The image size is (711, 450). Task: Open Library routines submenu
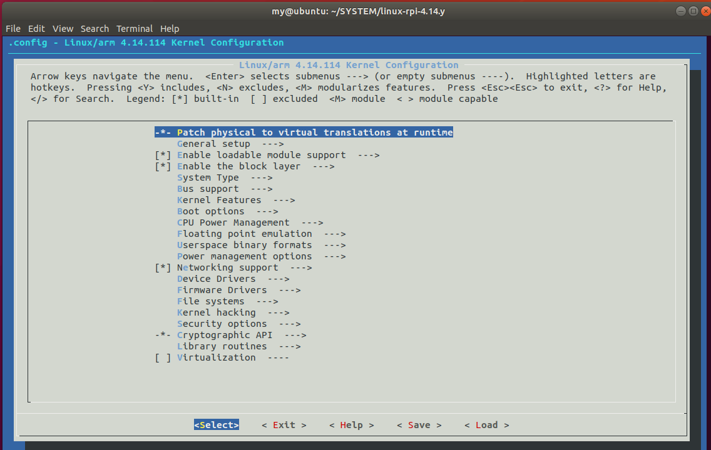pos(238,346)
